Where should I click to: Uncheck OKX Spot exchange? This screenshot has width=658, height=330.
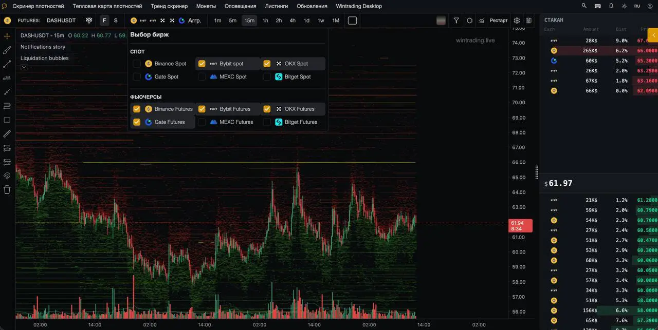click(267, 64)
